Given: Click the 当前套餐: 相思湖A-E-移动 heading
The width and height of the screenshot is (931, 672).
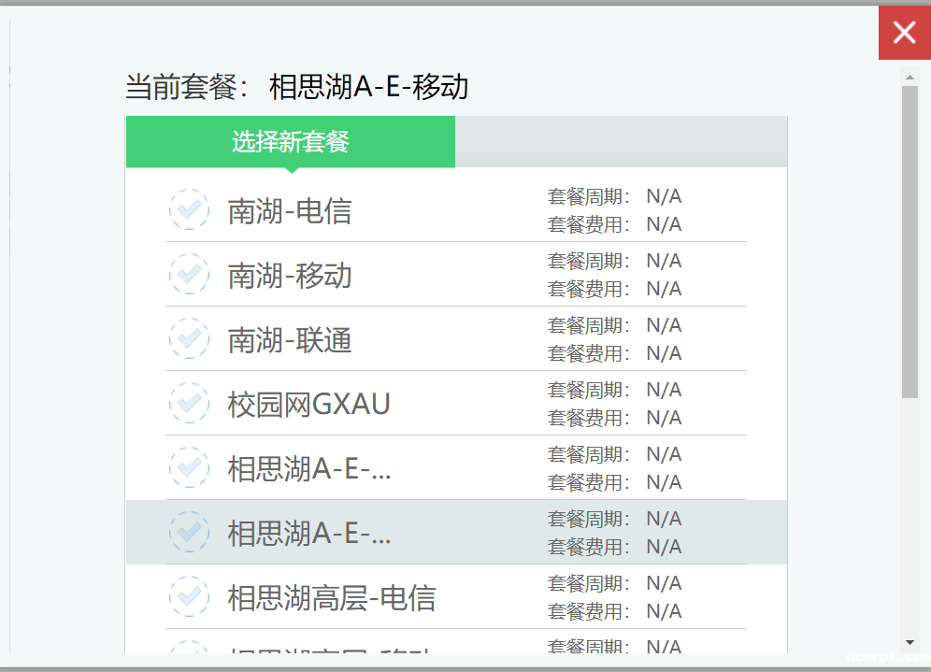Looking at the screenshot, I should click(297, 87).
